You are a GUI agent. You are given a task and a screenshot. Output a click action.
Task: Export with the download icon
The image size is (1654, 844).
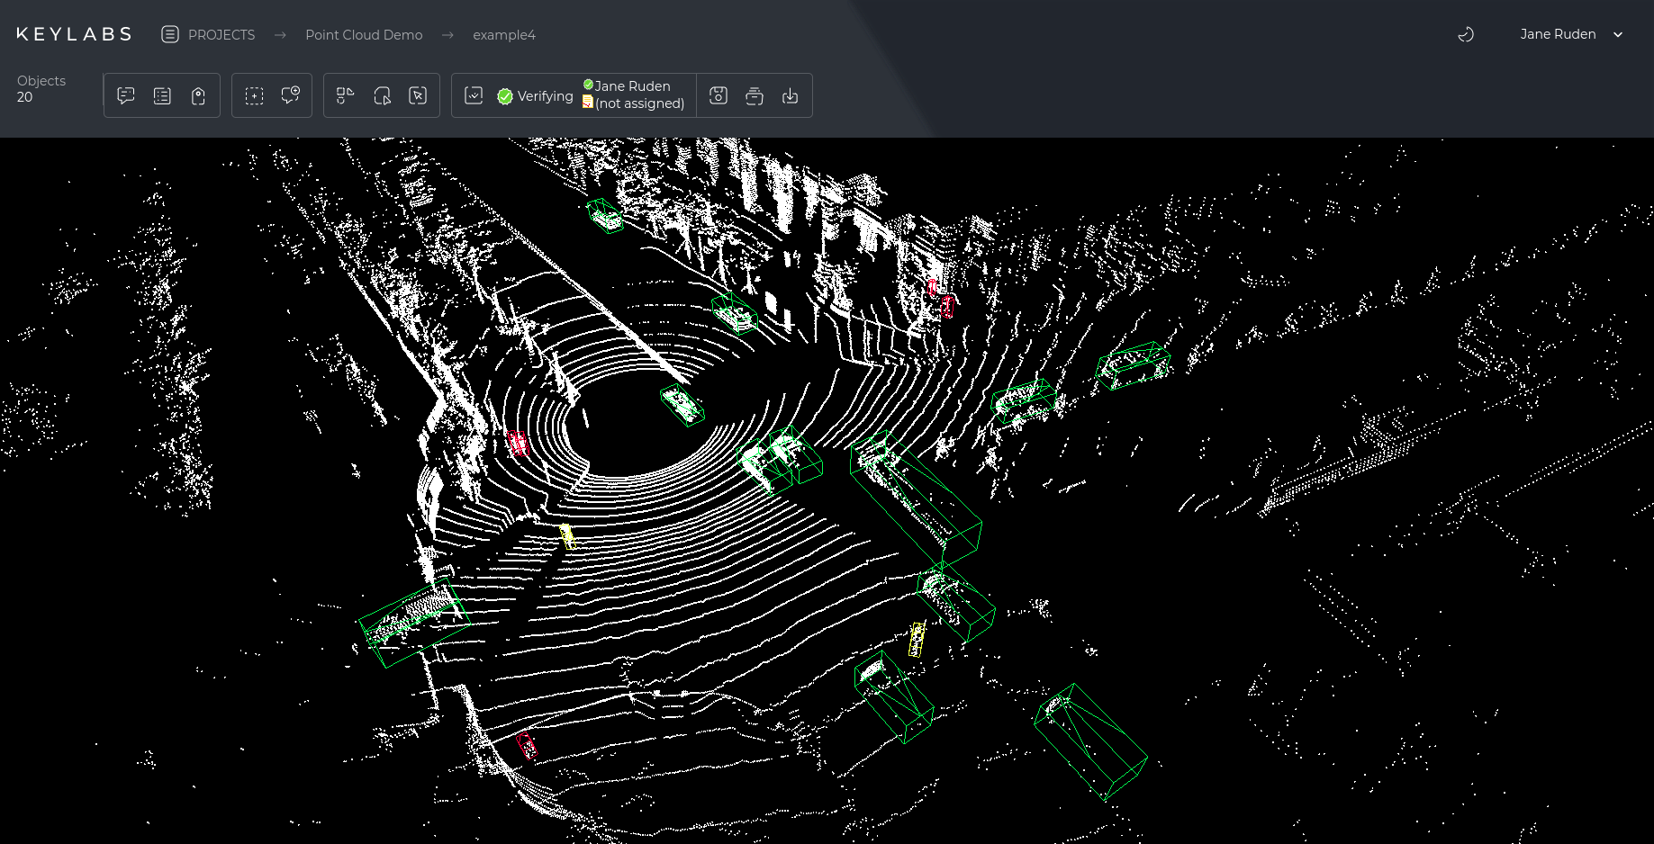[x=791, y=95]
